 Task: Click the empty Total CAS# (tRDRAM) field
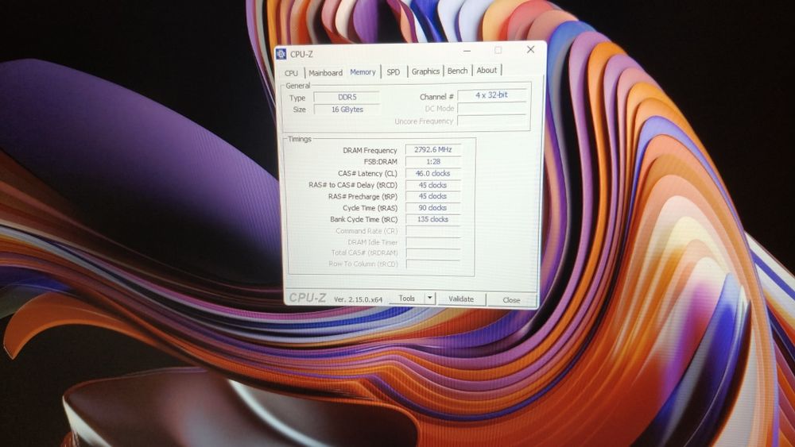coord(432,253)
